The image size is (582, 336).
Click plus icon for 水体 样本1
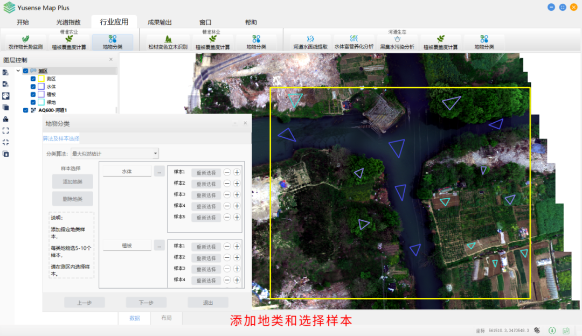click(x=237, y=172)
